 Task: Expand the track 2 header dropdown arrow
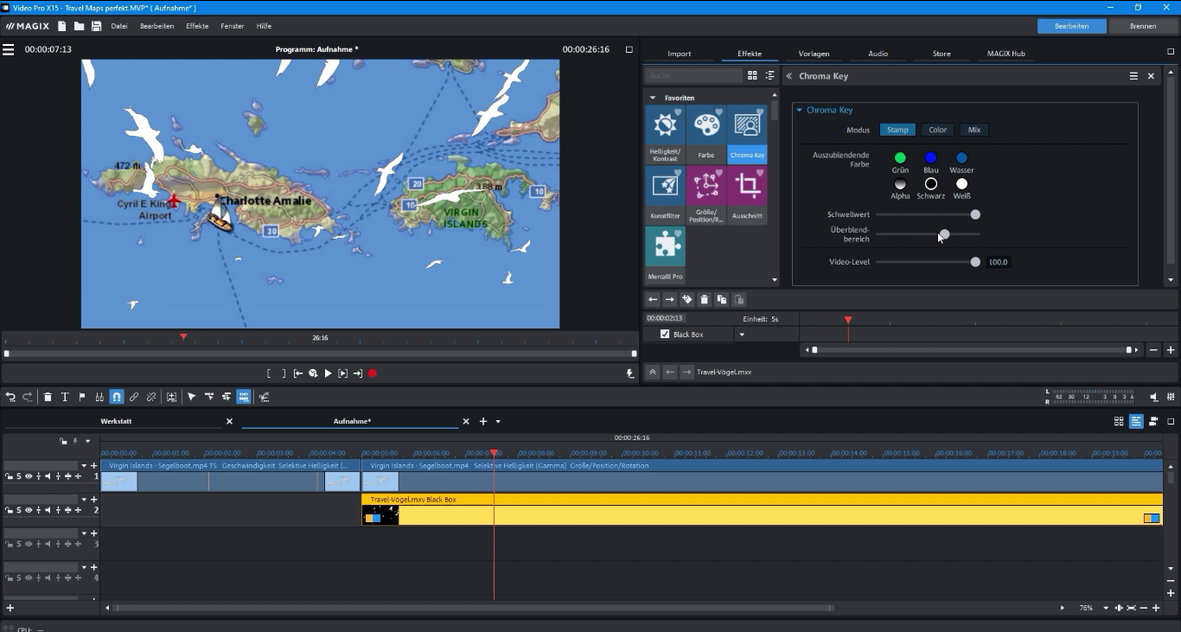coord(84,499)
